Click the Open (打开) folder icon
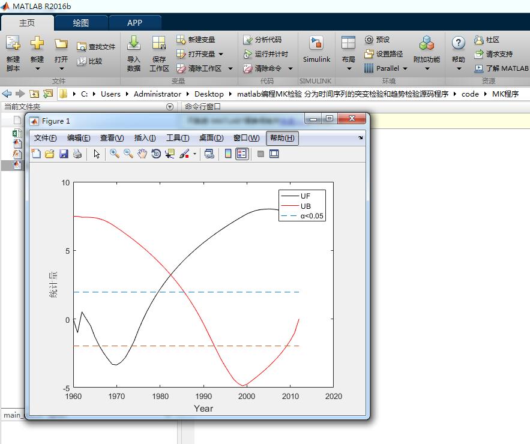 tap(61, 43)
